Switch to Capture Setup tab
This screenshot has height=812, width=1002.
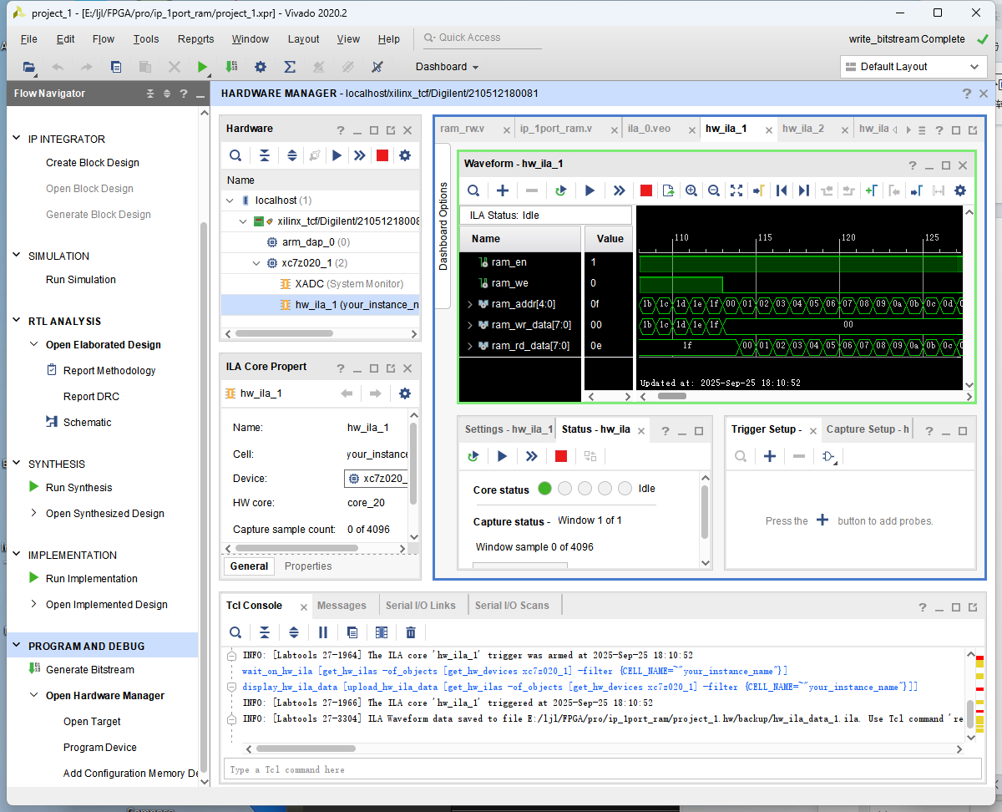(868, 429)
